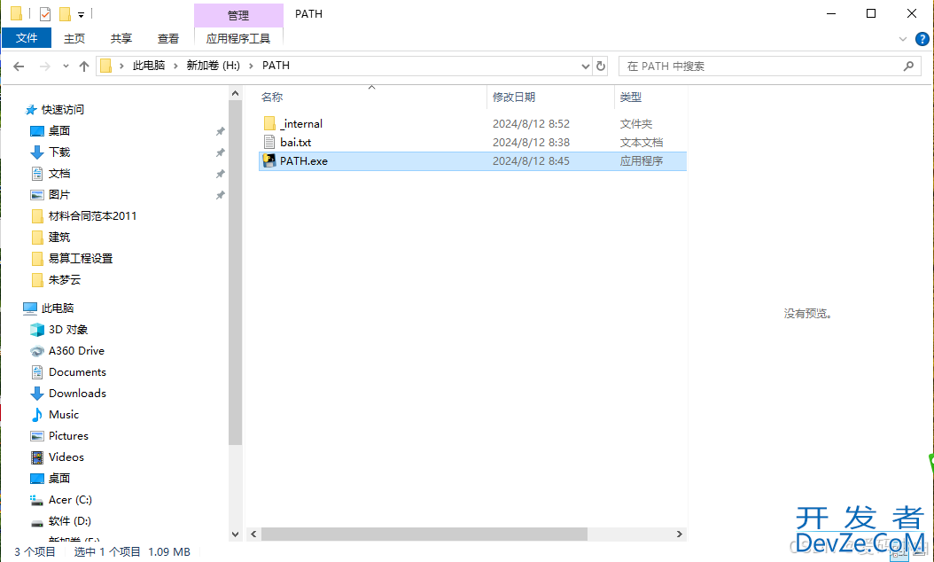This screenshot has width=934, height=562.
Task: Open pinned 桌面 under quick access
Action: pos(59,131)
